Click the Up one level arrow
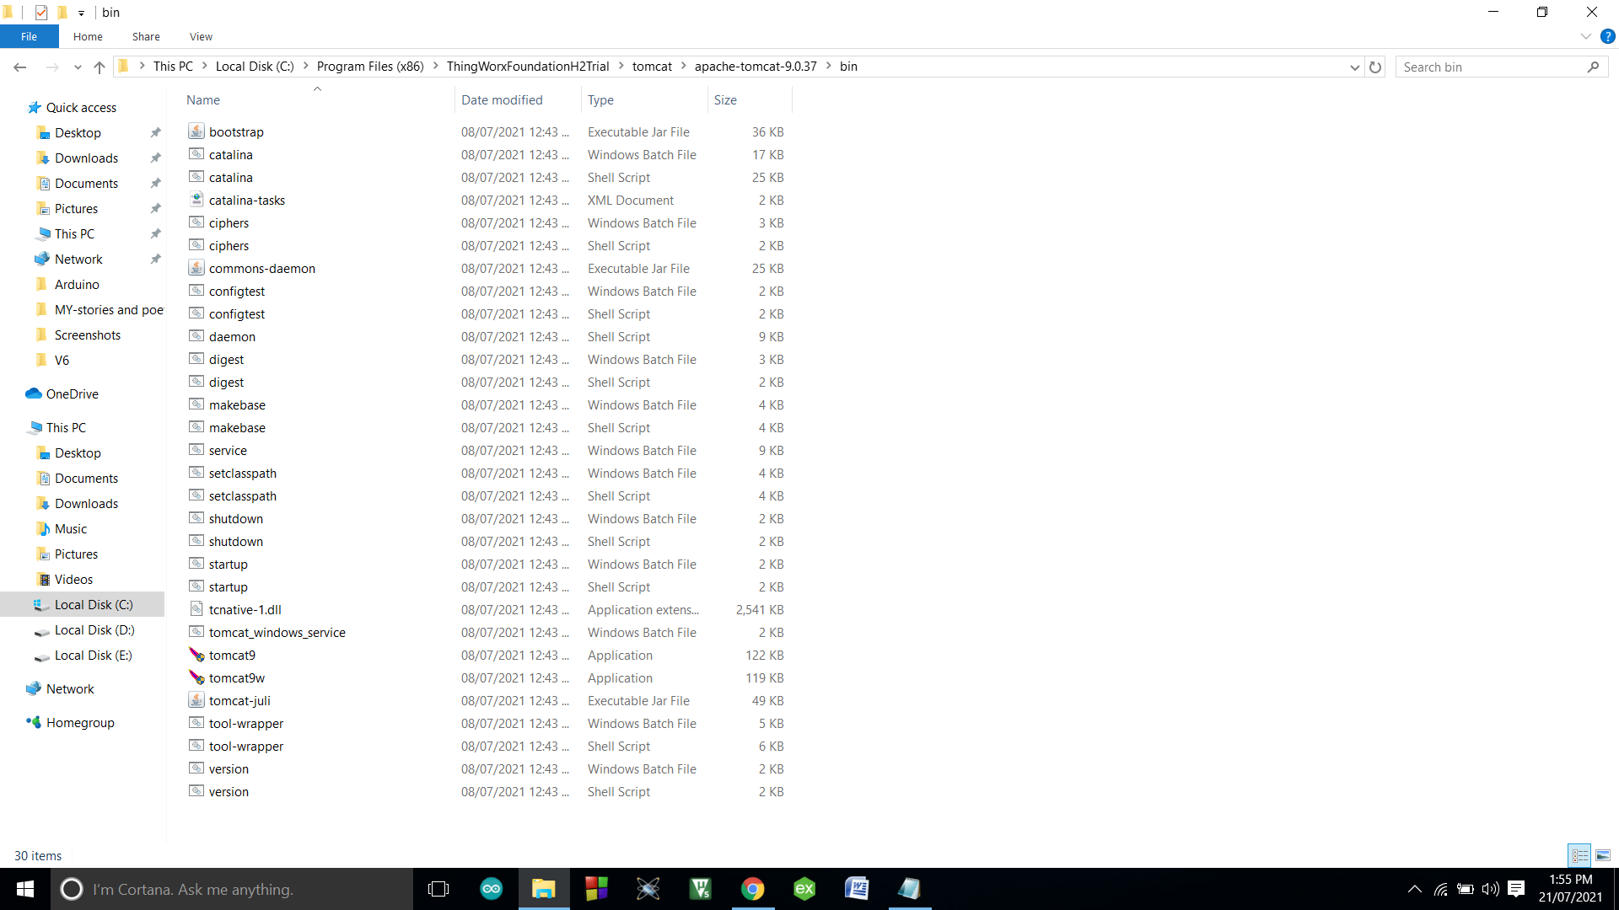Image resolution: width=1619 pixels, height=910 pixels. [x=100, y=67]
